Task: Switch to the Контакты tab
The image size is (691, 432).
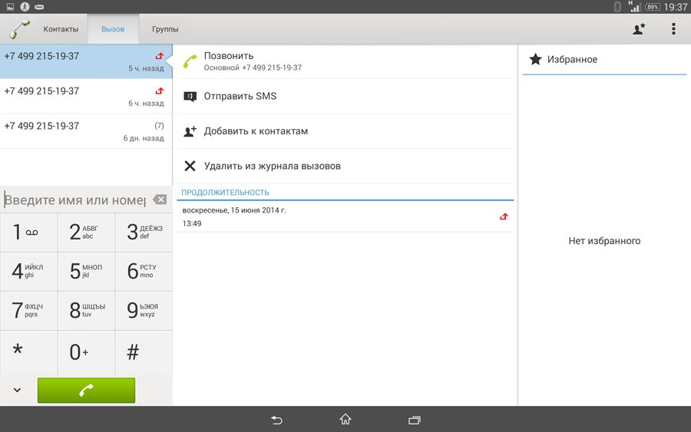Action: pyautogui.click(x=61, y=29)
